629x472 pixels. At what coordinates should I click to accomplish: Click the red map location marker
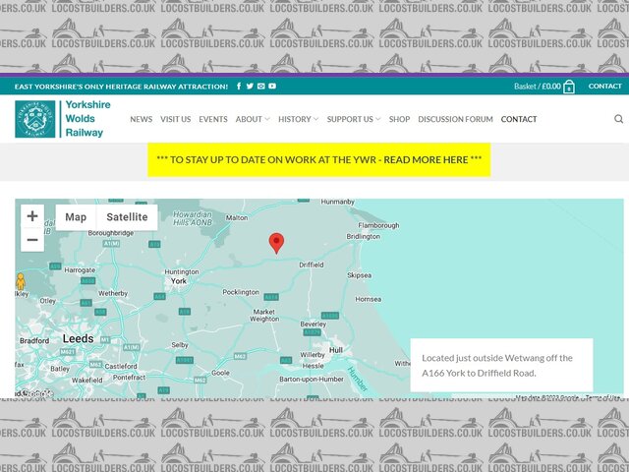click(277, 243)
